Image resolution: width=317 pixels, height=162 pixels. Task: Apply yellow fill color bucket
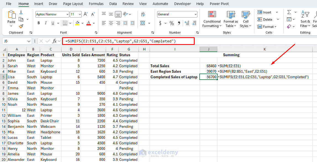click(77, 23)
